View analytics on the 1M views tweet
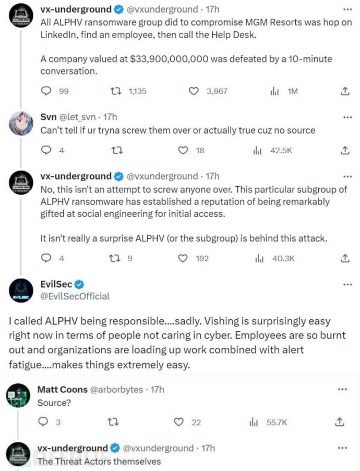The width and height of the screenshot is (360, 471). (274, 91)
